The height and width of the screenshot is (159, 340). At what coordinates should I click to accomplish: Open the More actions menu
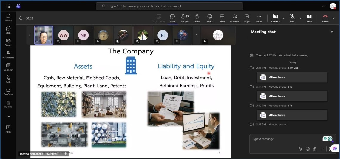(259, 18)
